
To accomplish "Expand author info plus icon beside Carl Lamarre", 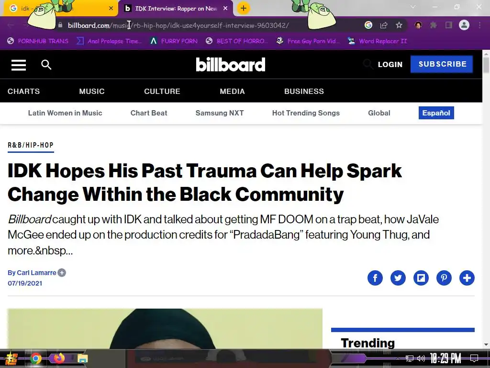I will (62, 273).
